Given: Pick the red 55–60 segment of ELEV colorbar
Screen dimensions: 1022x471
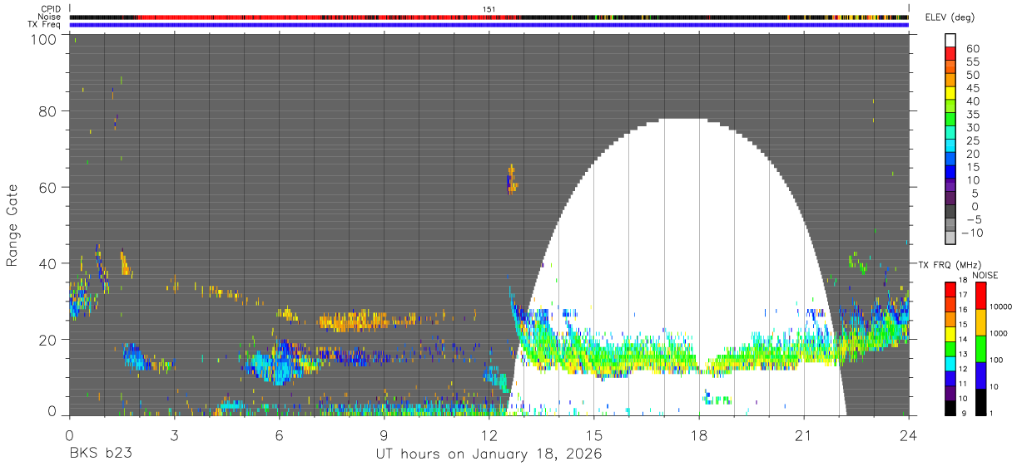Looking at the screenshot, I should point(951,54).
